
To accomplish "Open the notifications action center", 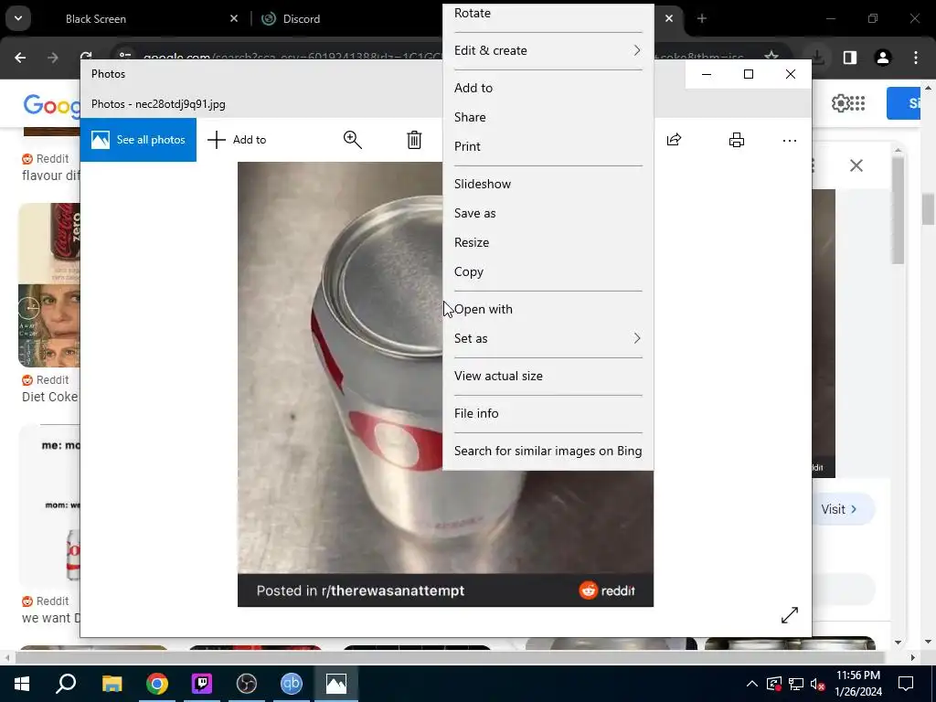I will point(906,684).
